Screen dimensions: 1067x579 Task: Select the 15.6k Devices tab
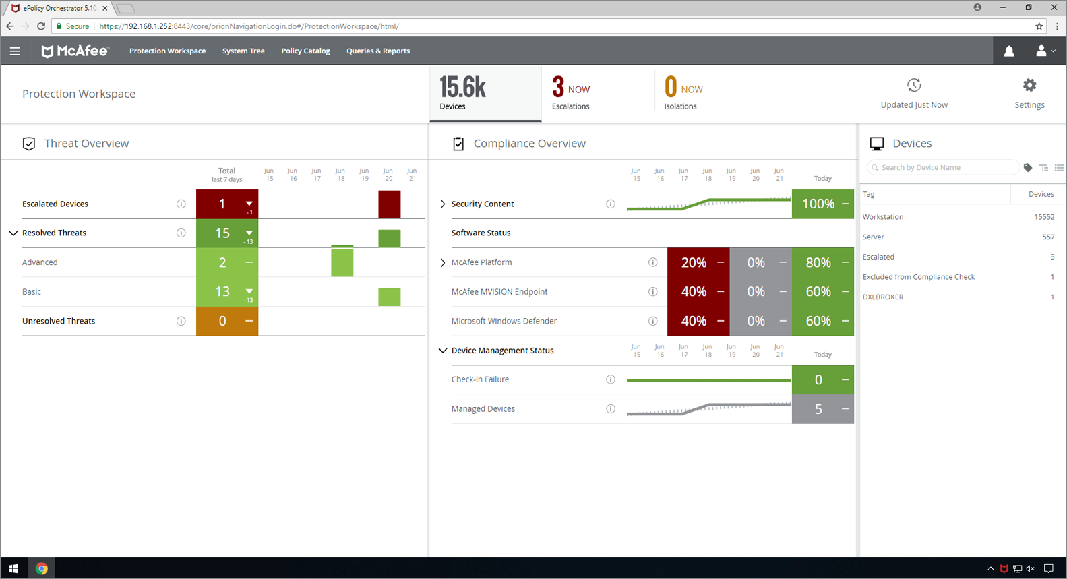point(485,94)
